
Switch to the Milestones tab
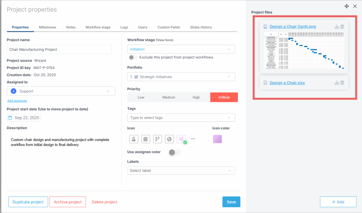point(48,27)
